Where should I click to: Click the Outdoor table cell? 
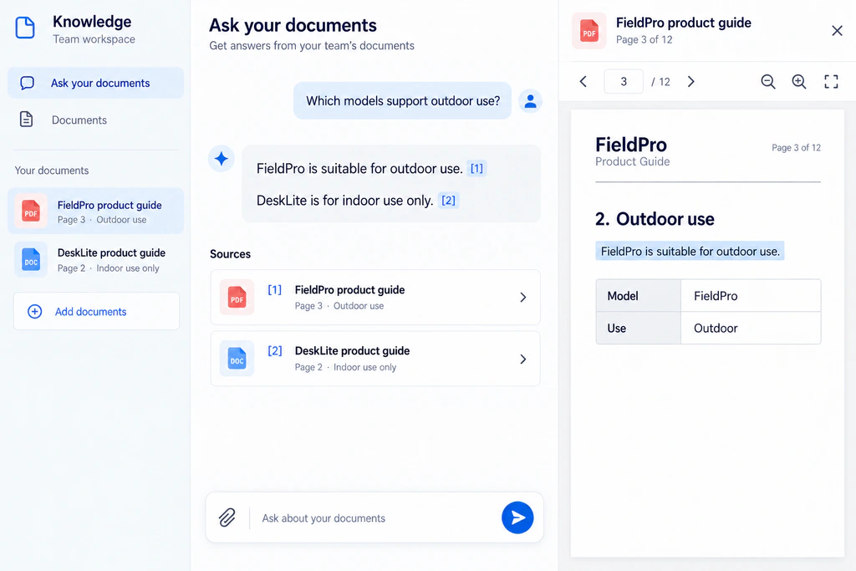click(751, 328)
